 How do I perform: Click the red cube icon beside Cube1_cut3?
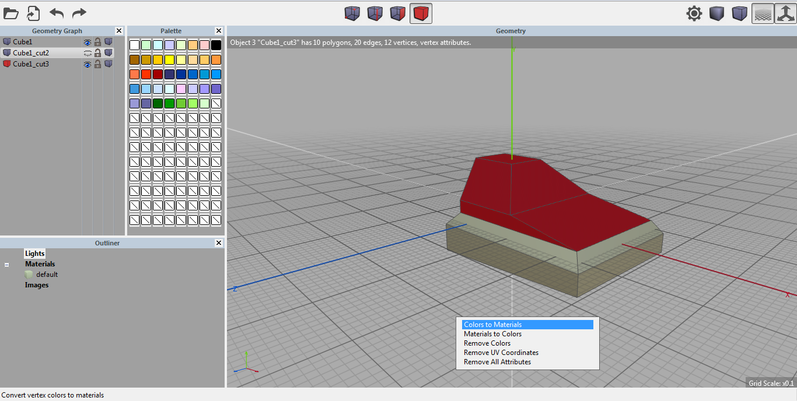(7, 64)
